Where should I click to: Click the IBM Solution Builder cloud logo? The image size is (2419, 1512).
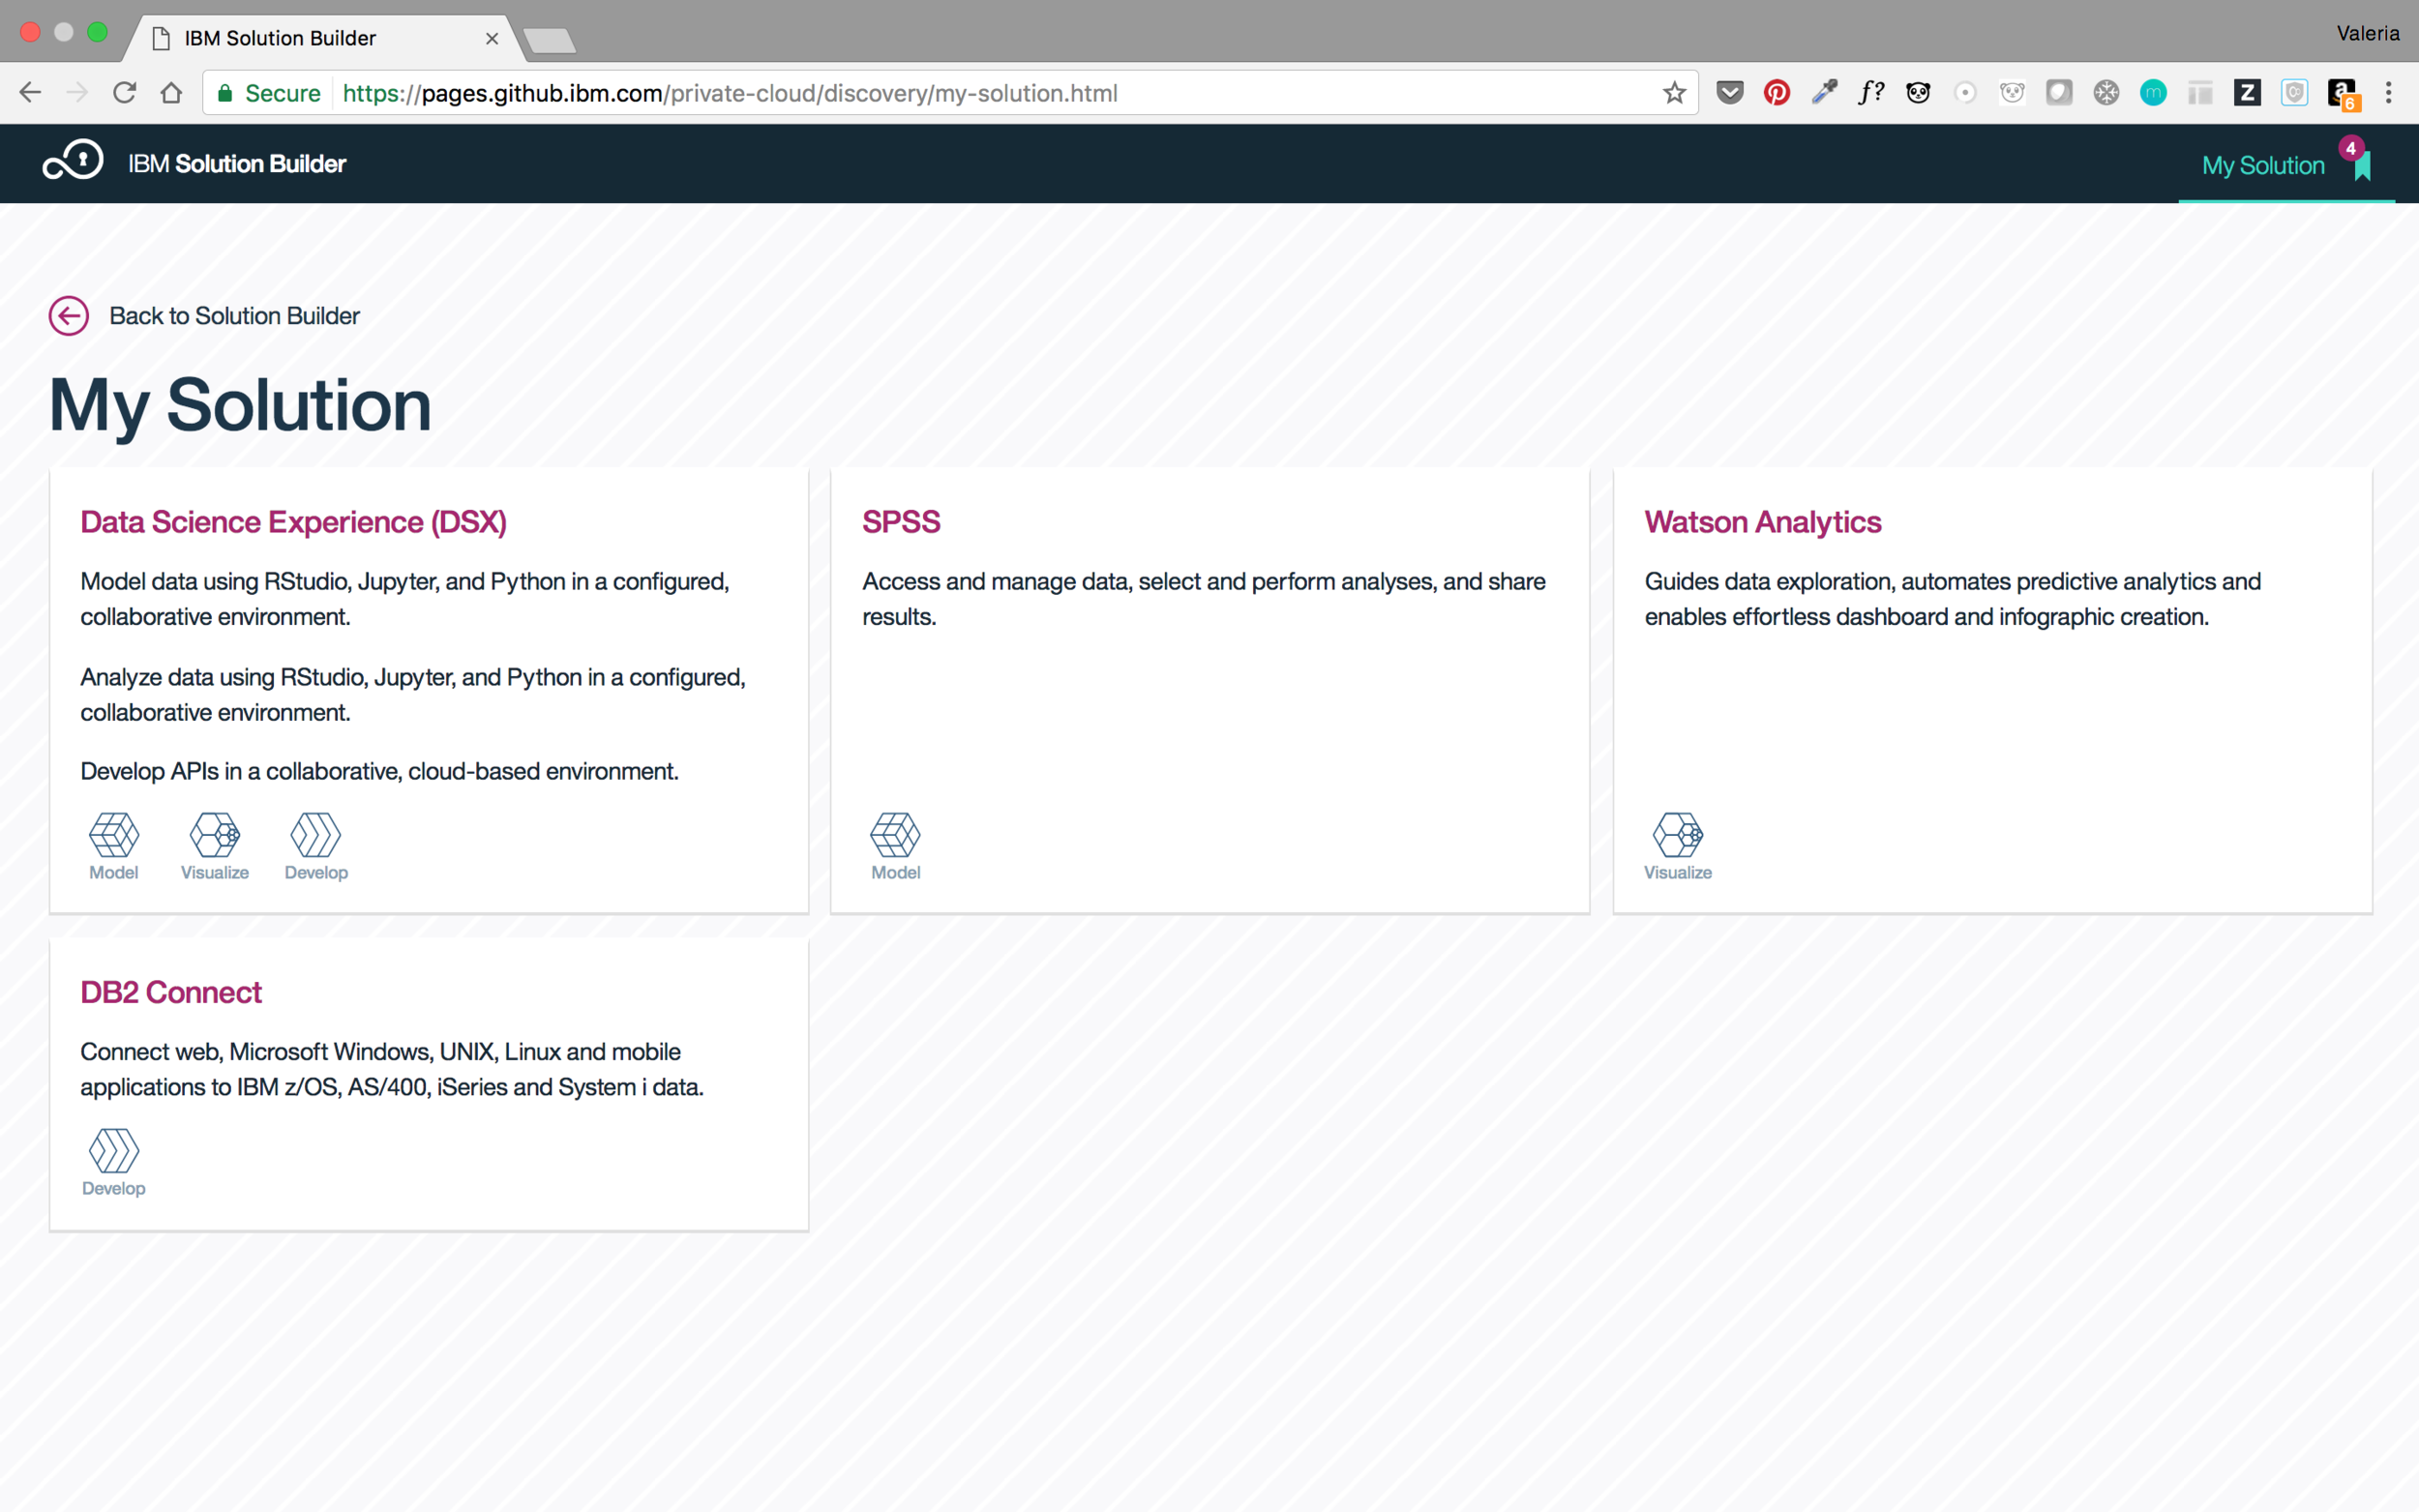click(73, 161)
